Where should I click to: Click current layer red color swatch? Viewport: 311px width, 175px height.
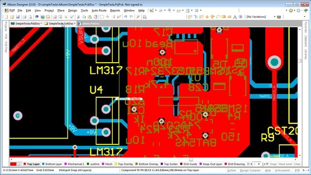(x=13, y=164)
